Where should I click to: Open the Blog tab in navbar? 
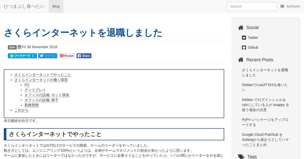(56, 6)
